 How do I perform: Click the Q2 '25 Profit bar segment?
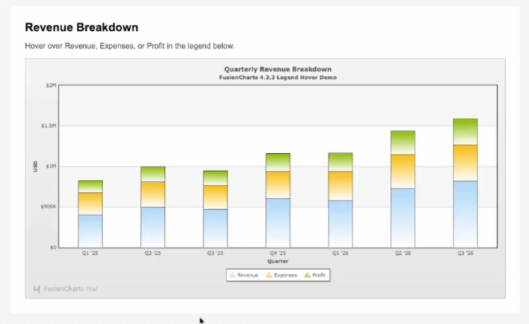(x=153, y=174)
